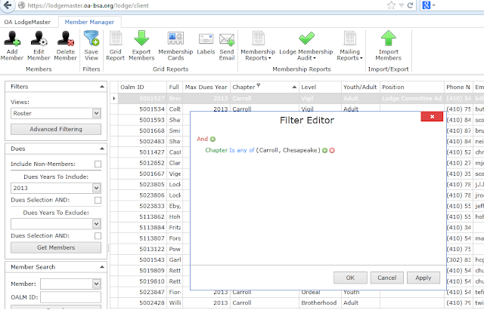Sort by Level column header
The width and height of the screenshot is (484, 310).
pos(320,87)
